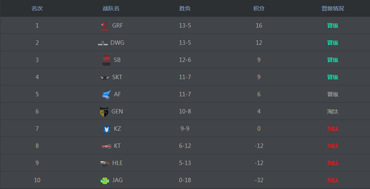Click the JAG team logo icon

(x=104, y=181)
